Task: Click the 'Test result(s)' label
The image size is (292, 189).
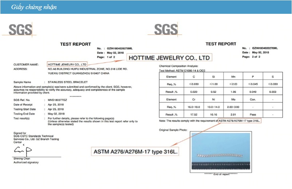Action: 21,118
